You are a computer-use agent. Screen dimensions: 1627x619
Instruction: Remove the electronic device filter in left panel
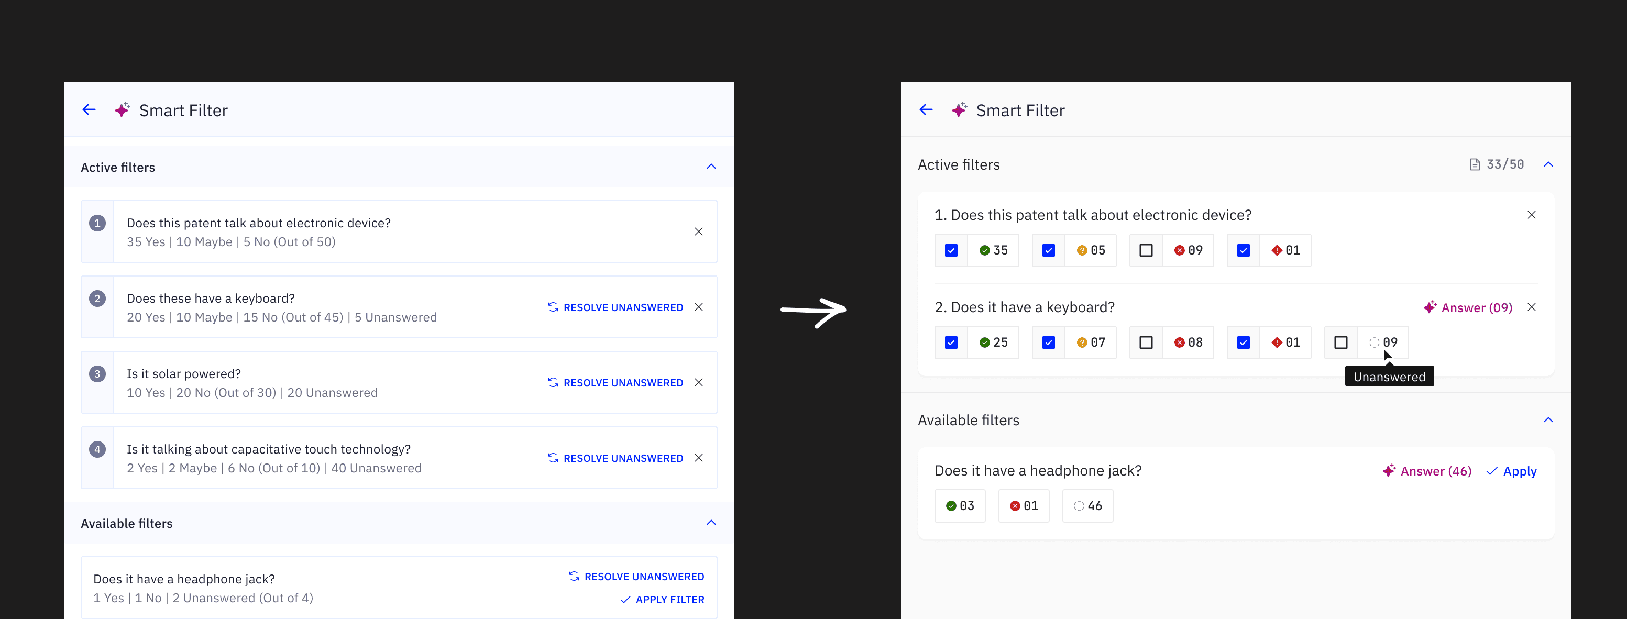point(699,232)
